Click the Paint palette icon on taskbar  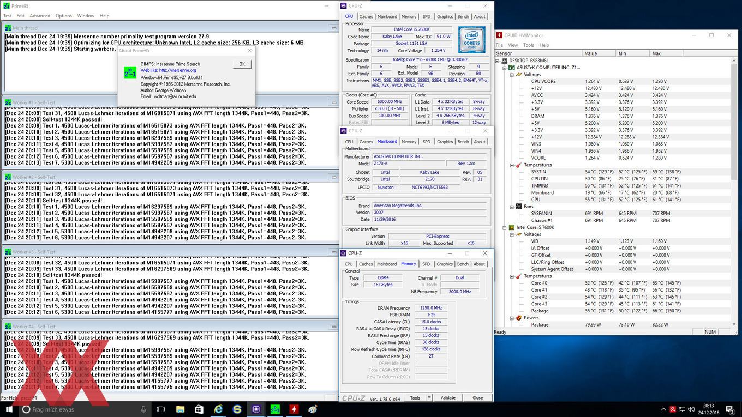313,409
